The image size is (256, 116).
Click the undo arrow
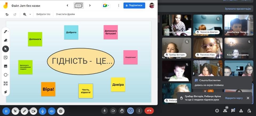[x=7, y=14]
